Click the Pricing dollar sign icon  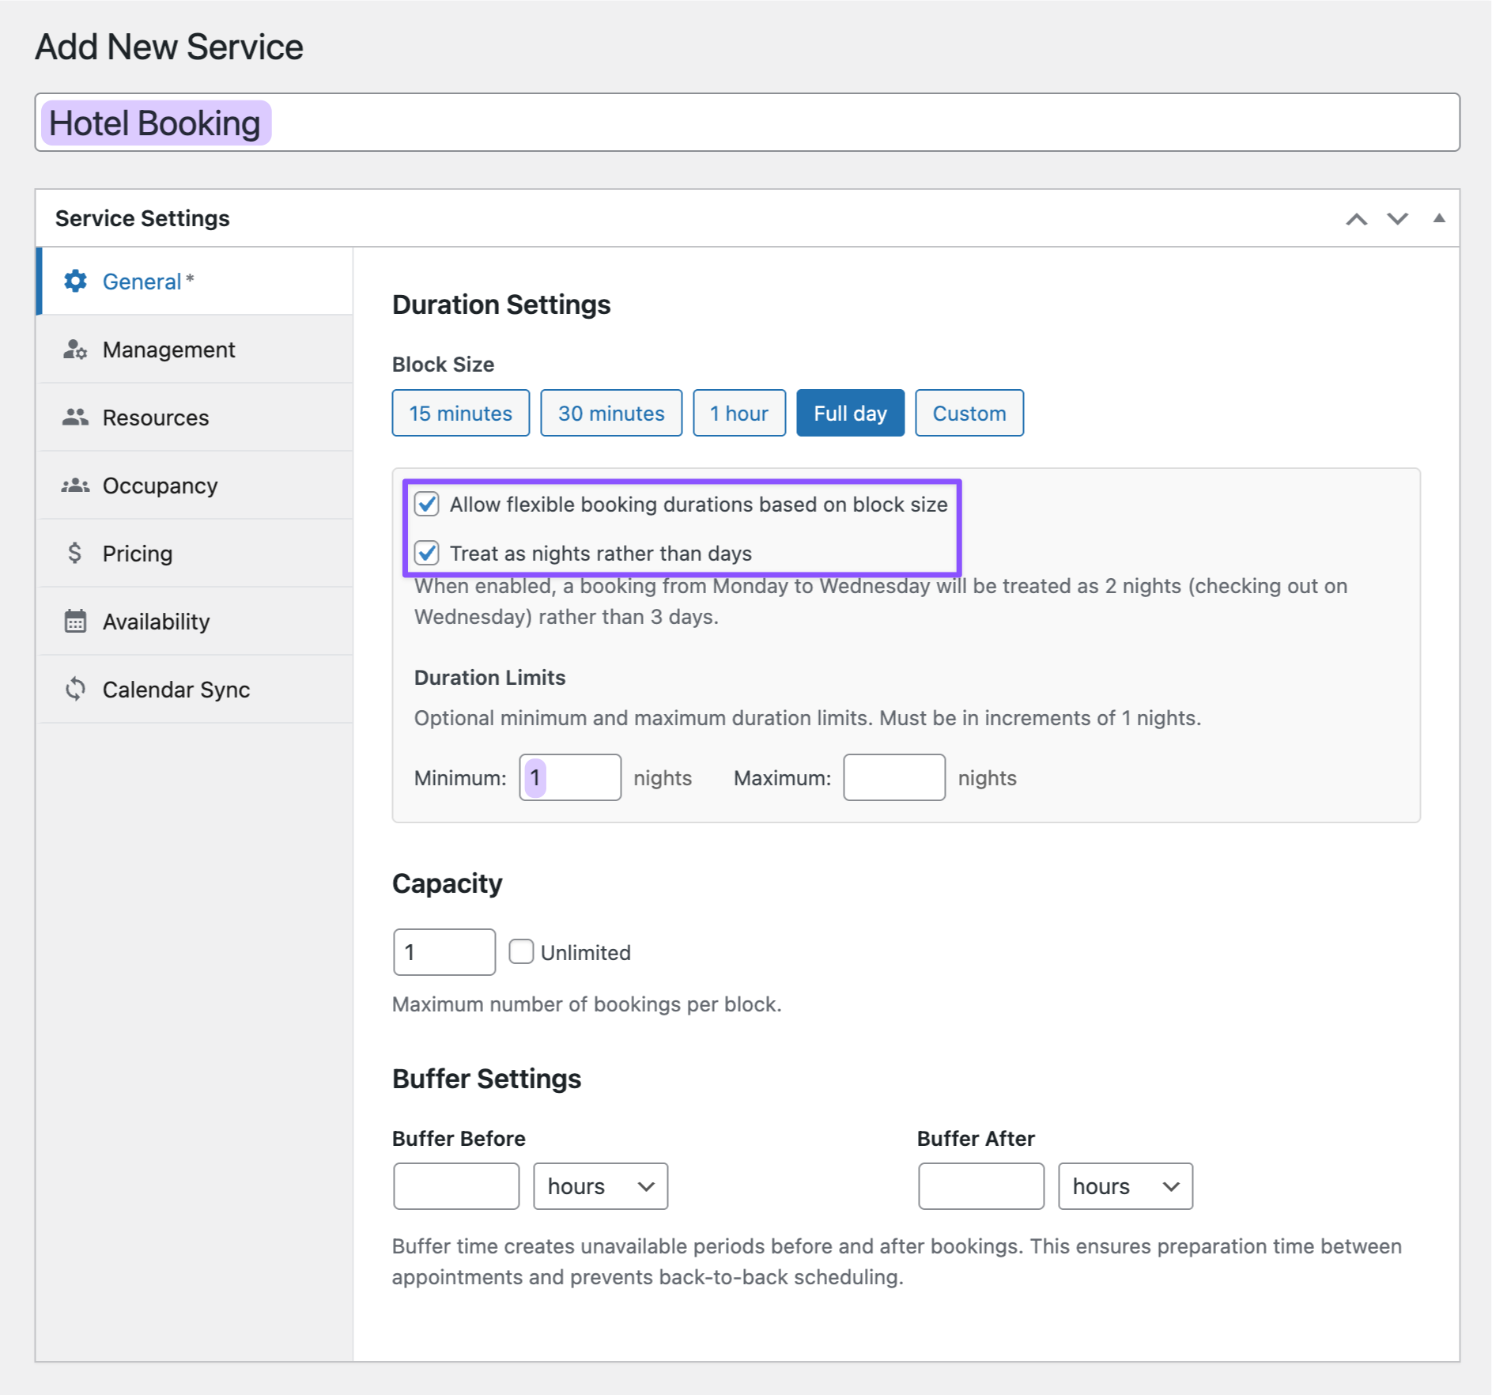(75, 554)
